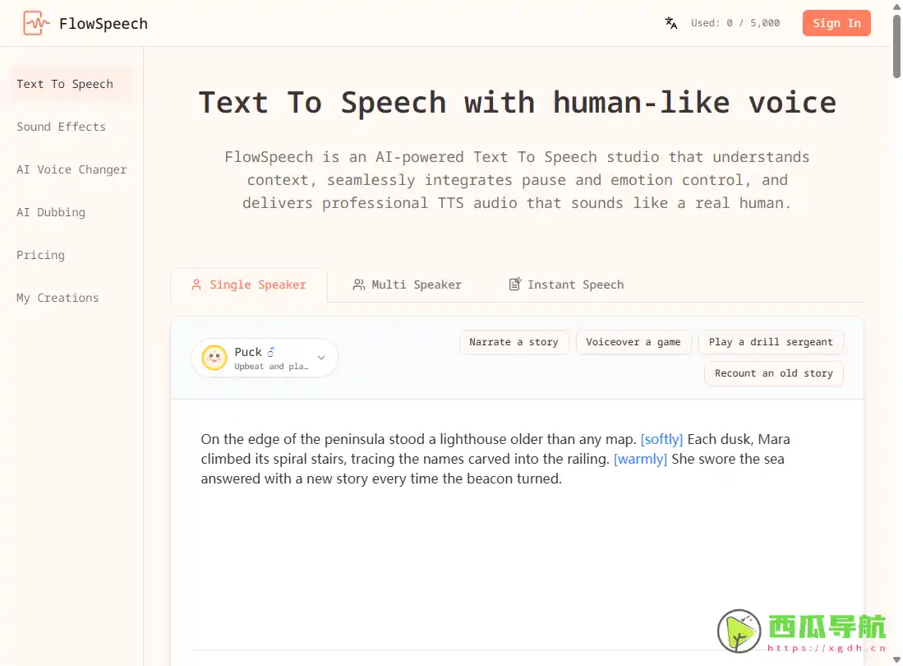Screen dimensions: 903x666
Task: Switch to the Instant Speech tab
Action: 566,284
